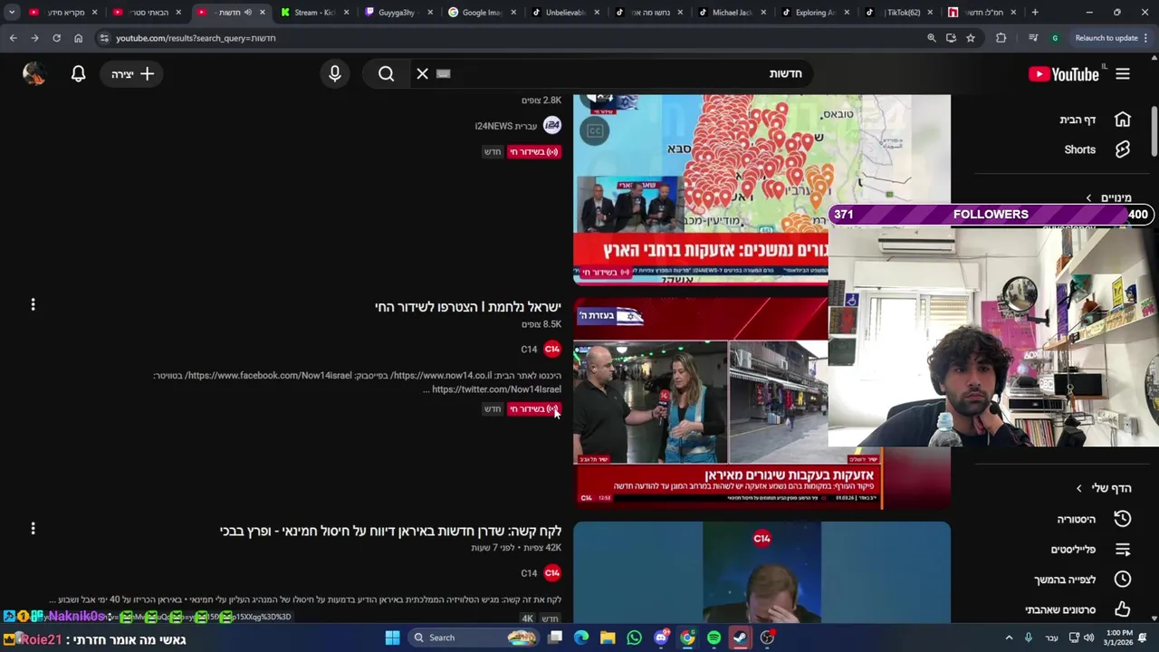The image size is (1159, 652).
Task: Toggle CC subtitles icon on i24NEWS thumbnail
Action: click(595, 130)
